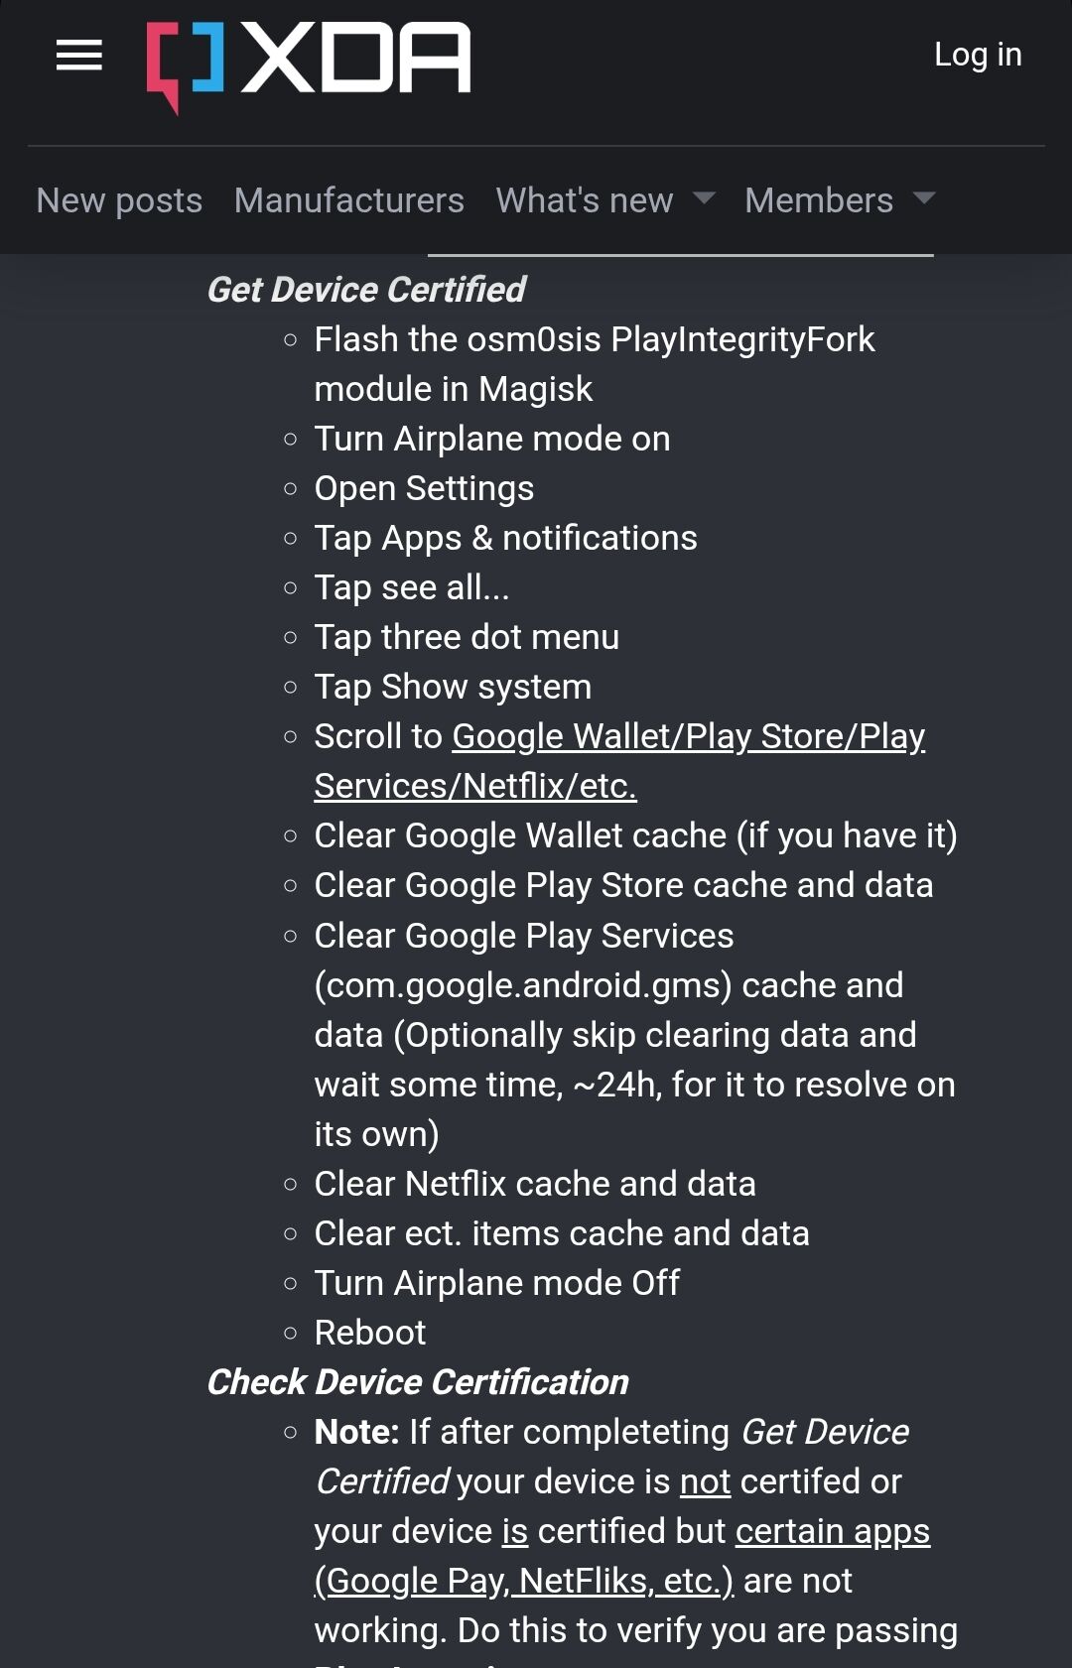Open the hamburger navigation menu
Screen dimensions: 1072x1668
79,56
